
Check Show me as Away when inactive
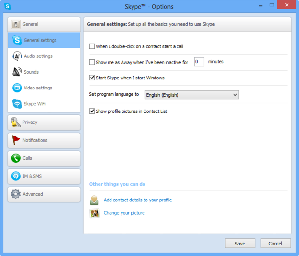coord(92,62)
